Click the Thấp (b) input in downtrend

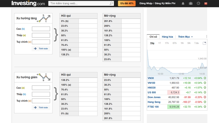[x=41, y=94]
